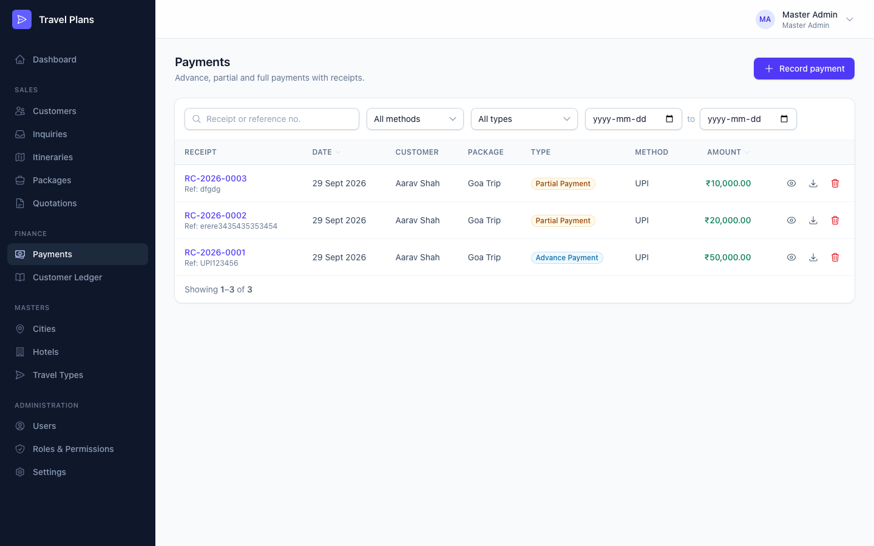Click the end date yyyy-mm-dd field
874x546 pixels.
[748, 119]
